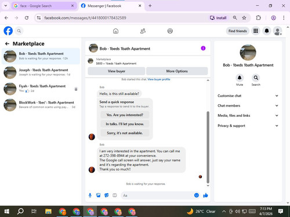290x217 pixels.
Task: Expand the Chat members section
Action: point(248,106)
